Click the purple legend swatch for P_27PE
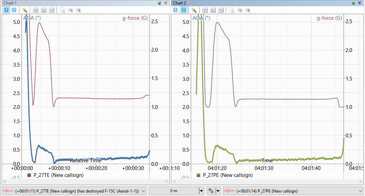 [198, 176]
